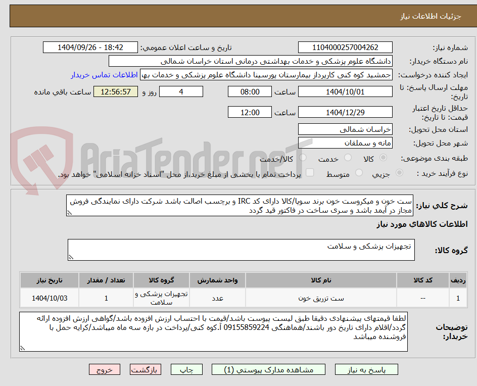Click the deadline hour field 08:00
Image resolution: width=477 pixels, height=386 pixels.
250,91
